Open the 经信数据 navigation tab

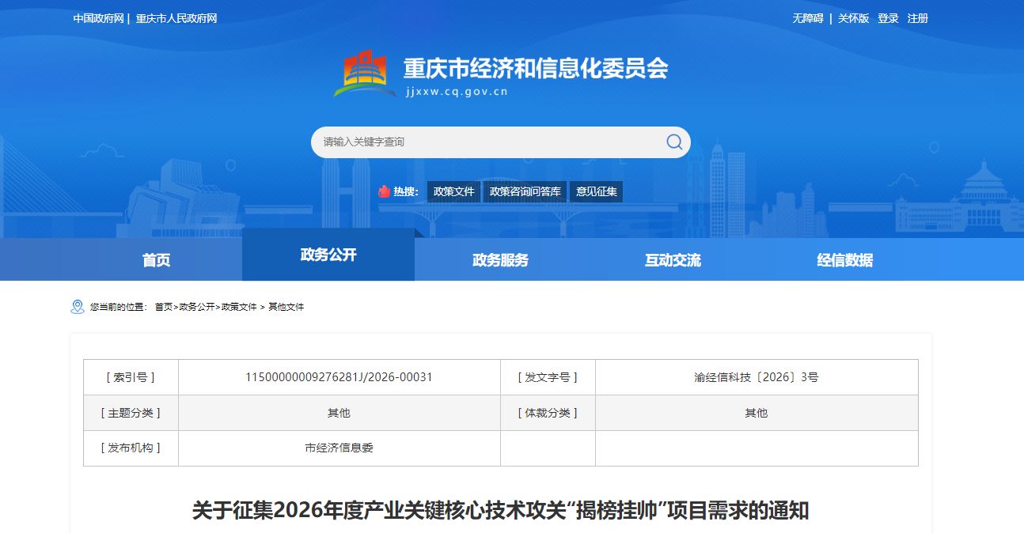(844, 260)
